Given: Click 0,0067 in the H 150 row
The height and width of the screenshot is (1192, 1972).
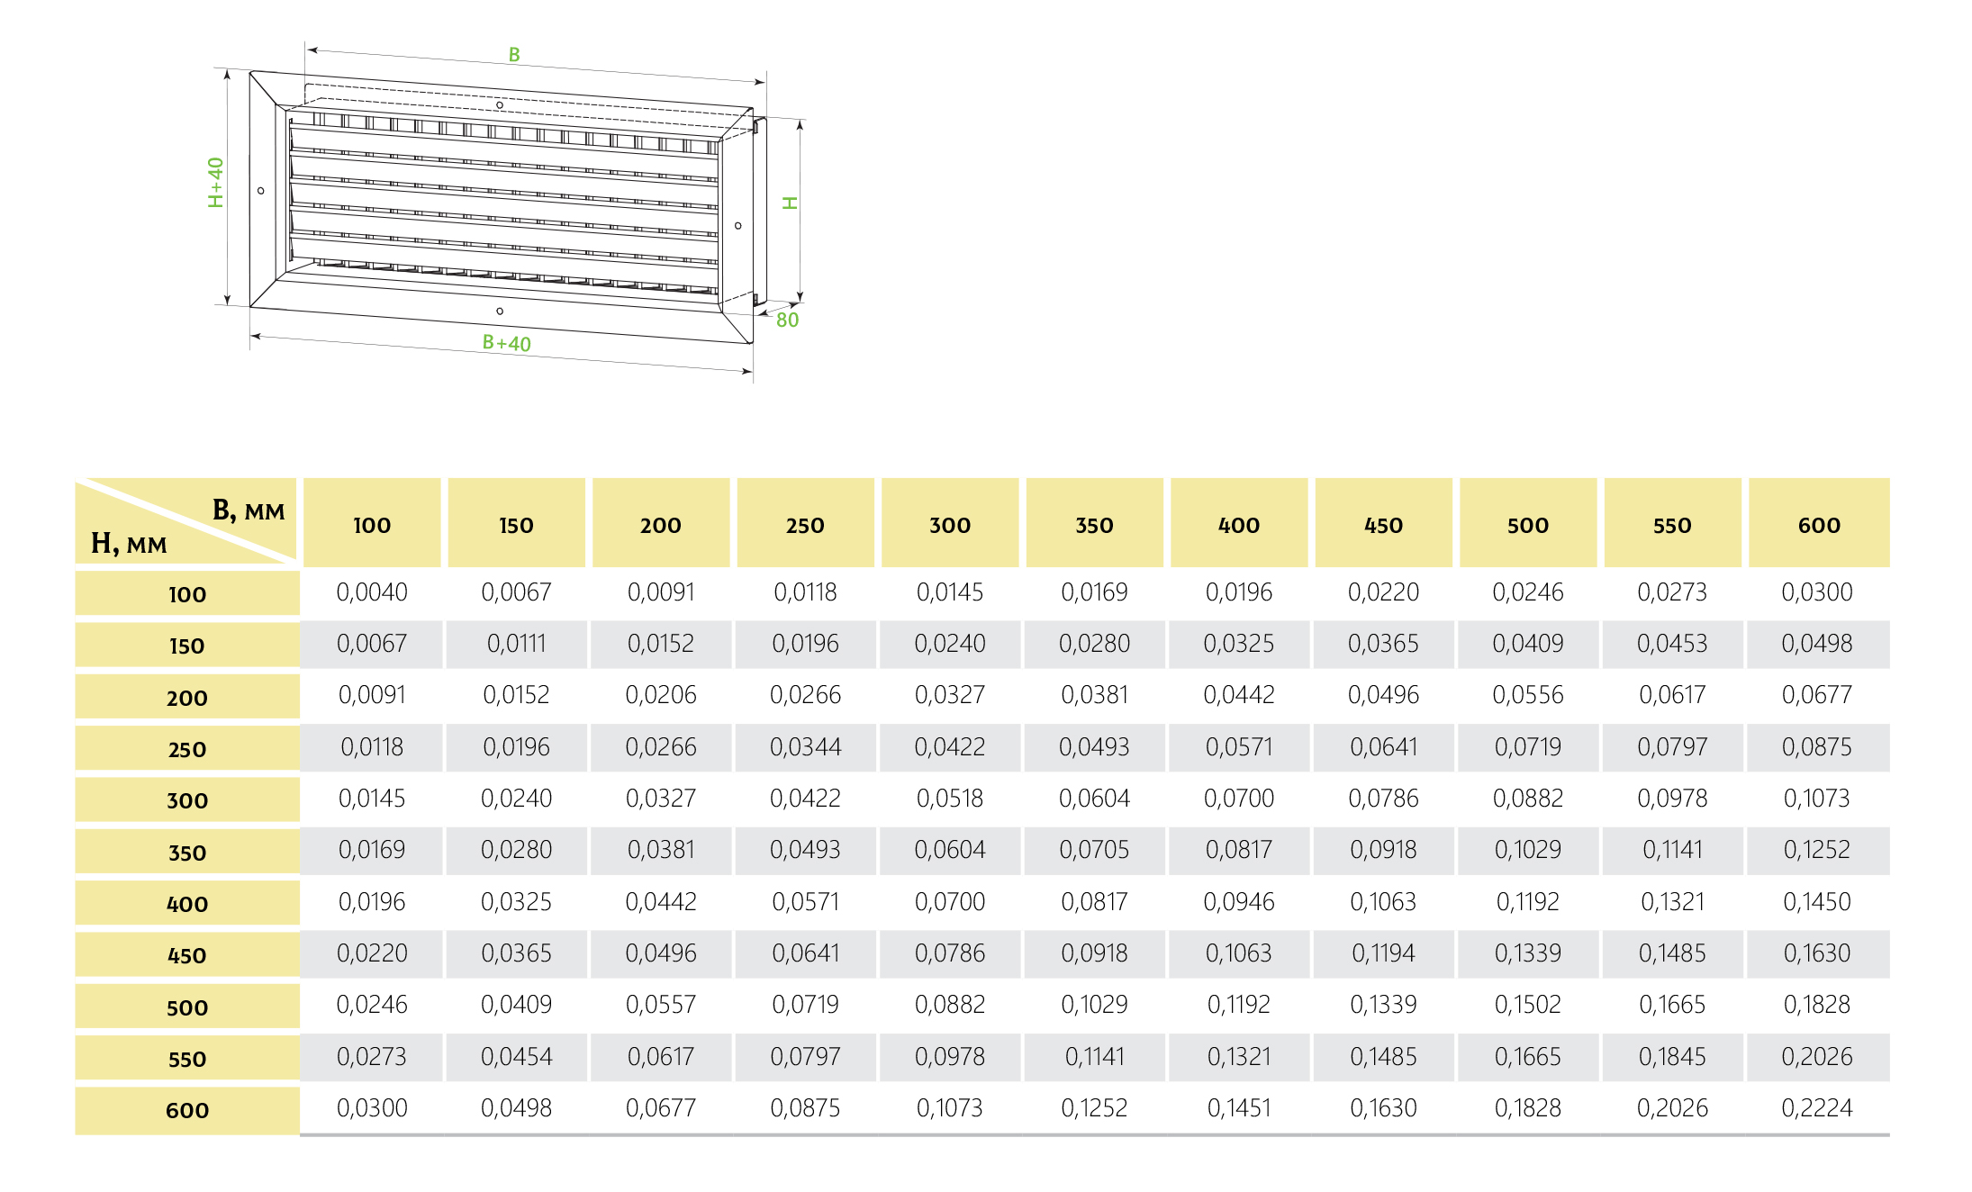Looking at the screenshot, I should tap(372, 644).
